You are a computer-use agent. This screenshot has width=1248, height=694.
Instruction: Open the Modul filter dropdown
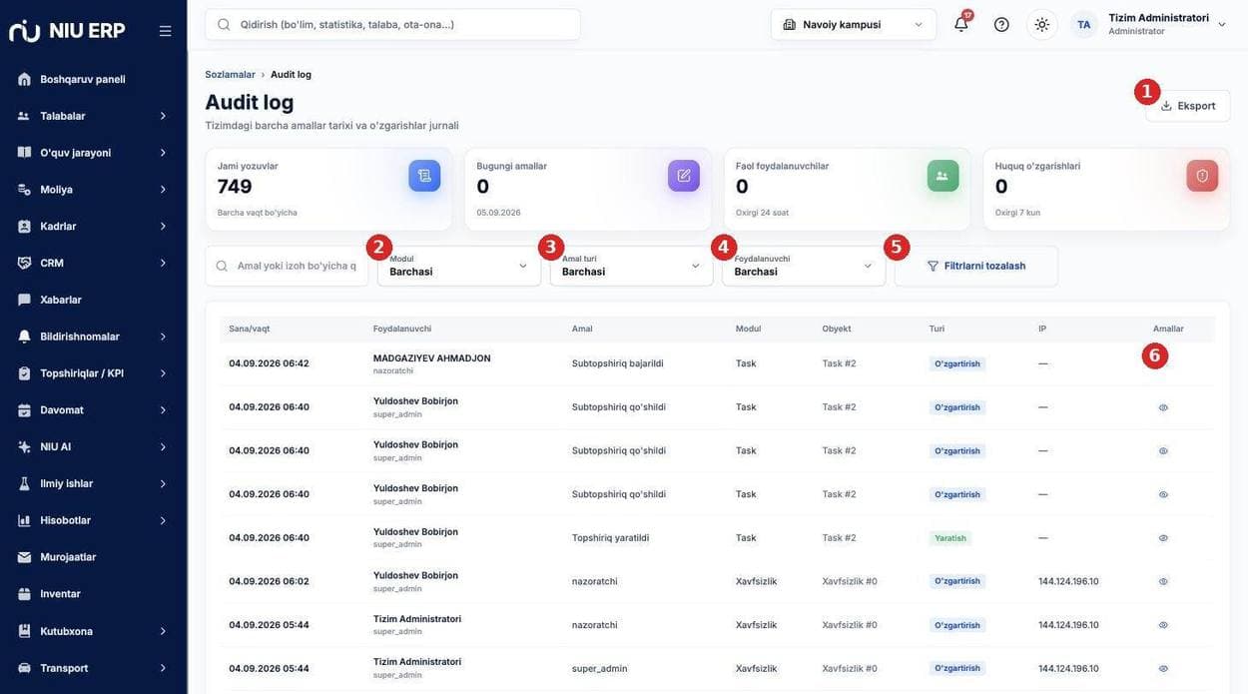(x=459, y=266)
